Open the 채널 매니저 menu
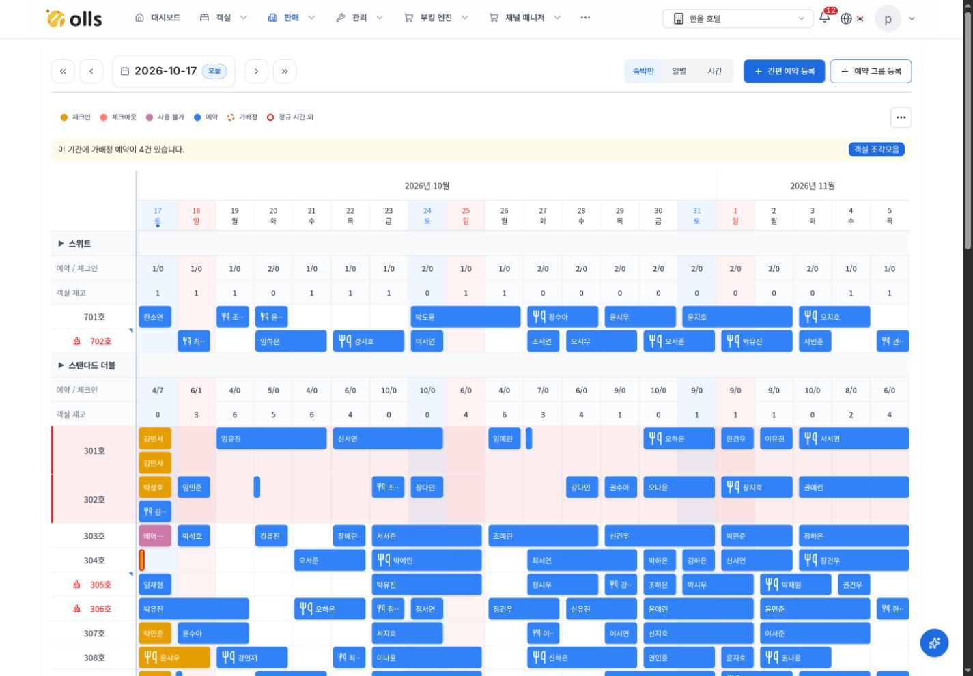The width and height of the screenshot is (973, 676). pyautogui.click(x=525, y=18)
